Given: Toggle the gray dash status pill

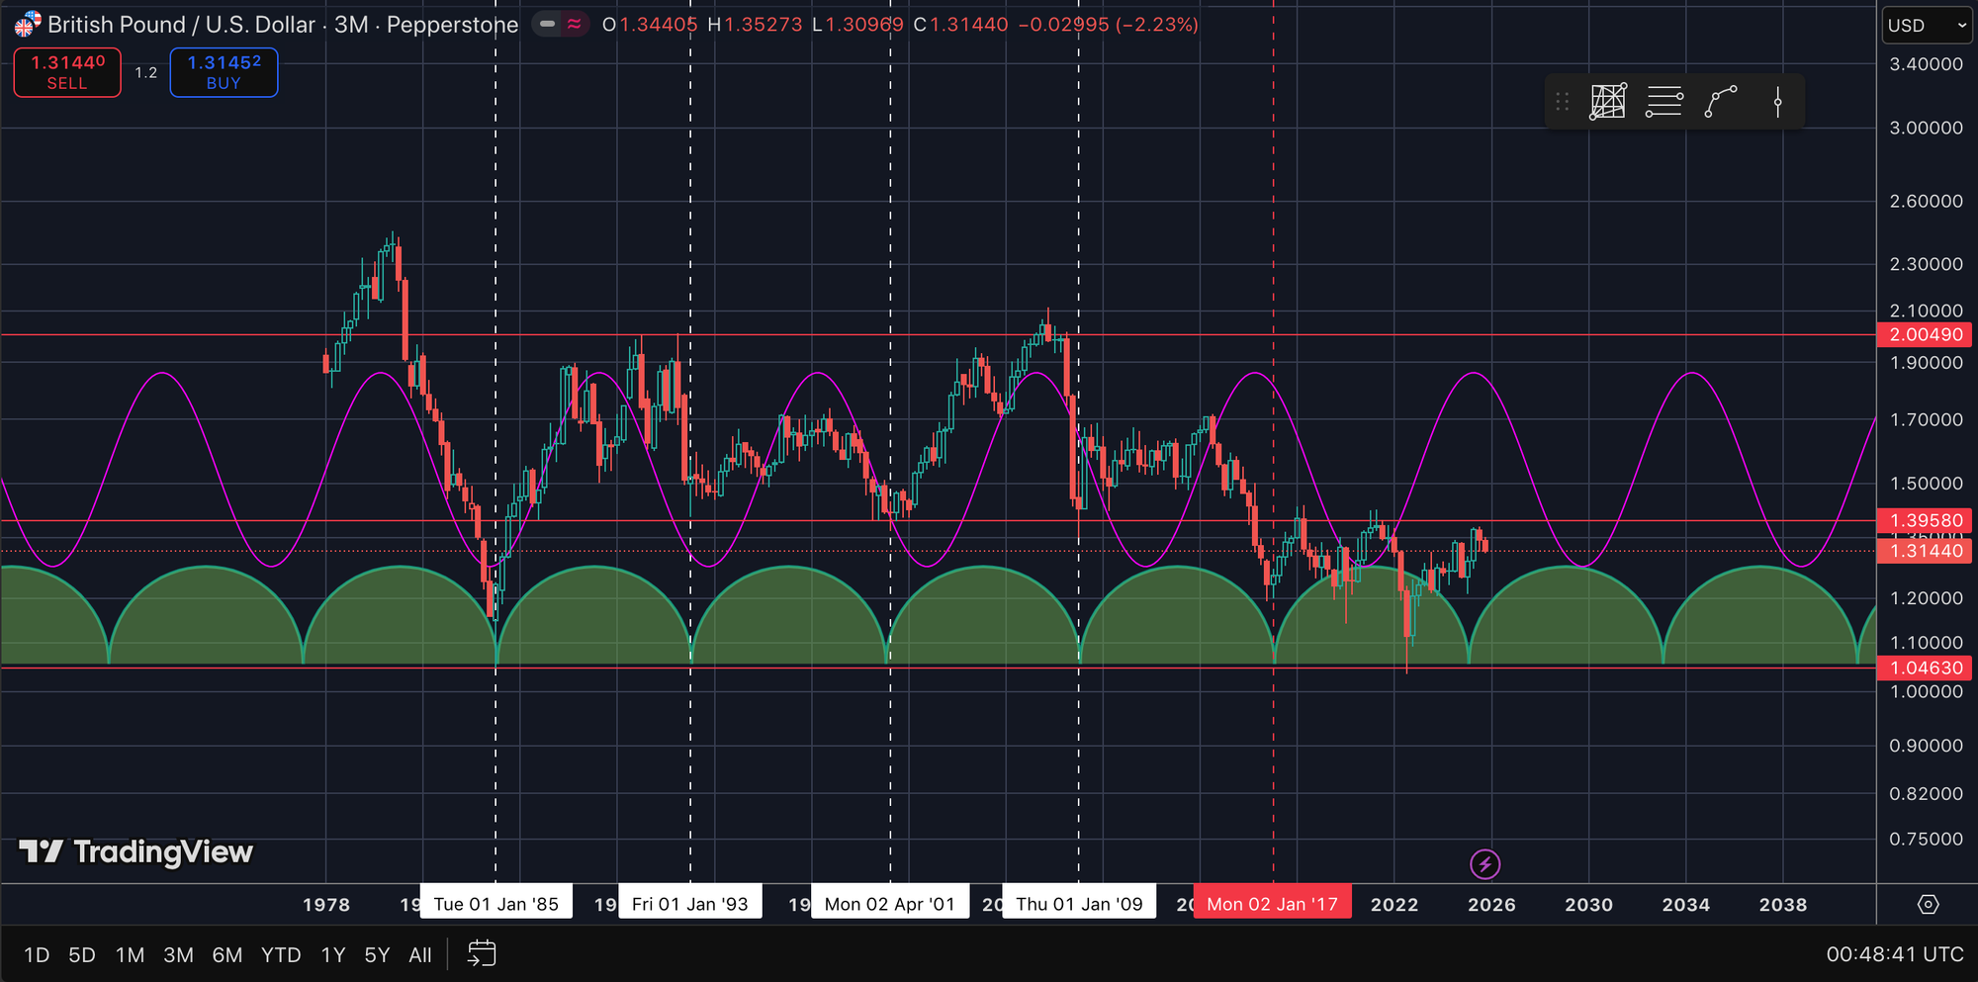Looking at the screenshot, I should click(548, 24).
